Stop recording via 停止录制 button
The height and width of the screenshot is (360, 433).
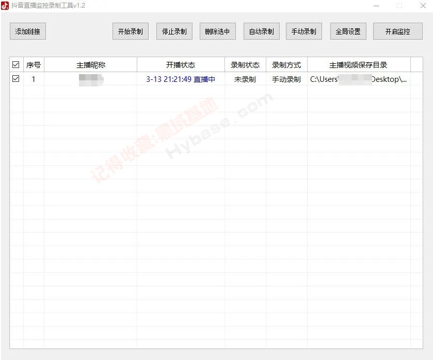tap(174, 31)
